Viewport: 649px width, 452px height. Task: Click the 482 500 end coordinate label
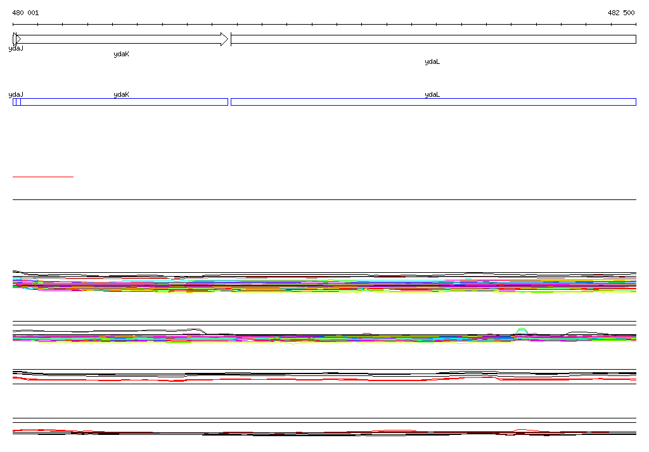click(621, 13)
